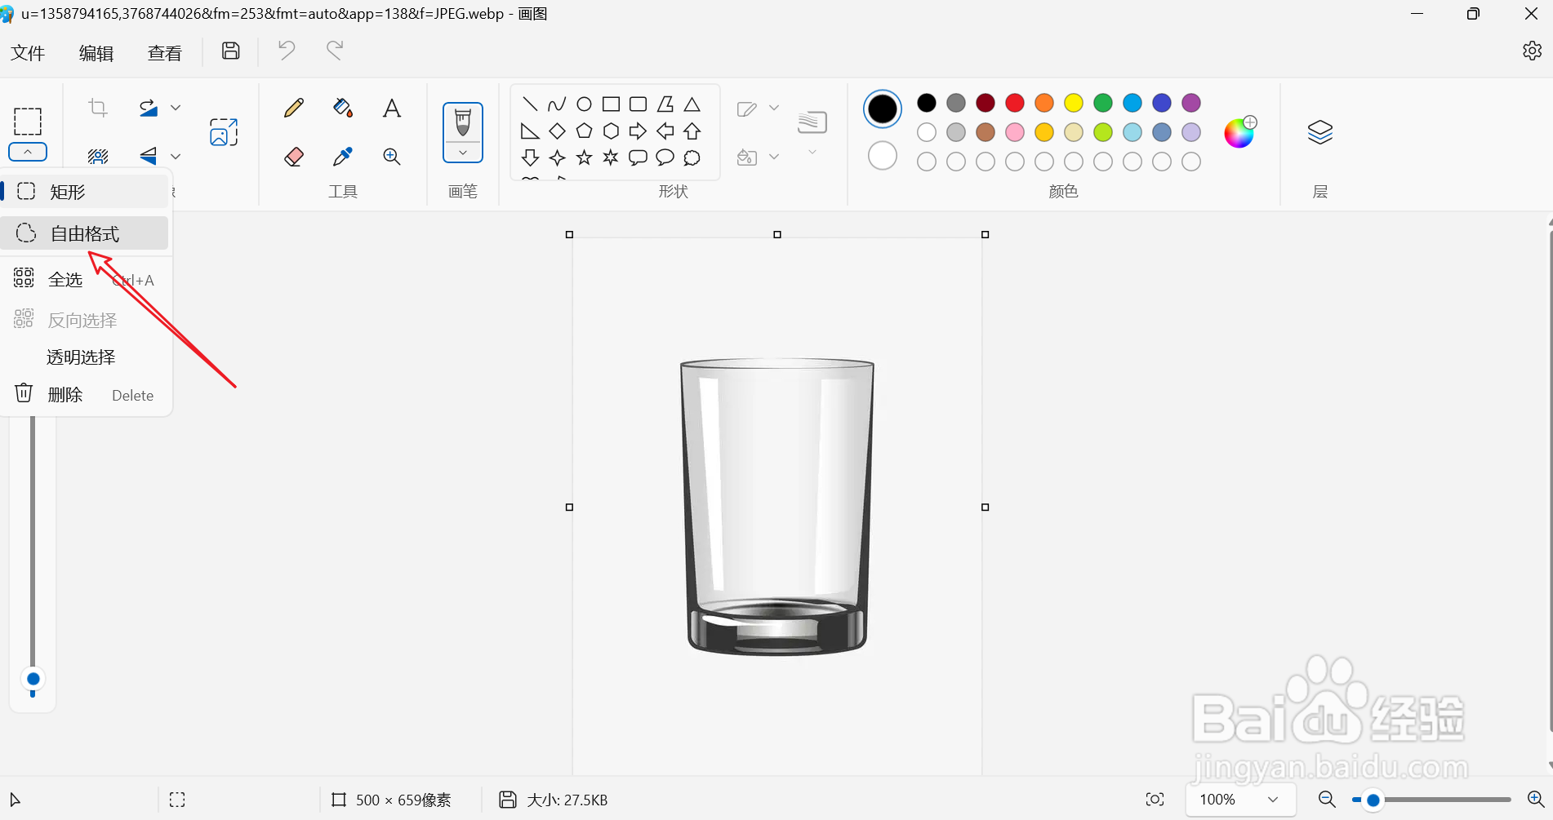Select the Diamond shape
Viewport: 1553px width, 820px height.
click(557, 131)
